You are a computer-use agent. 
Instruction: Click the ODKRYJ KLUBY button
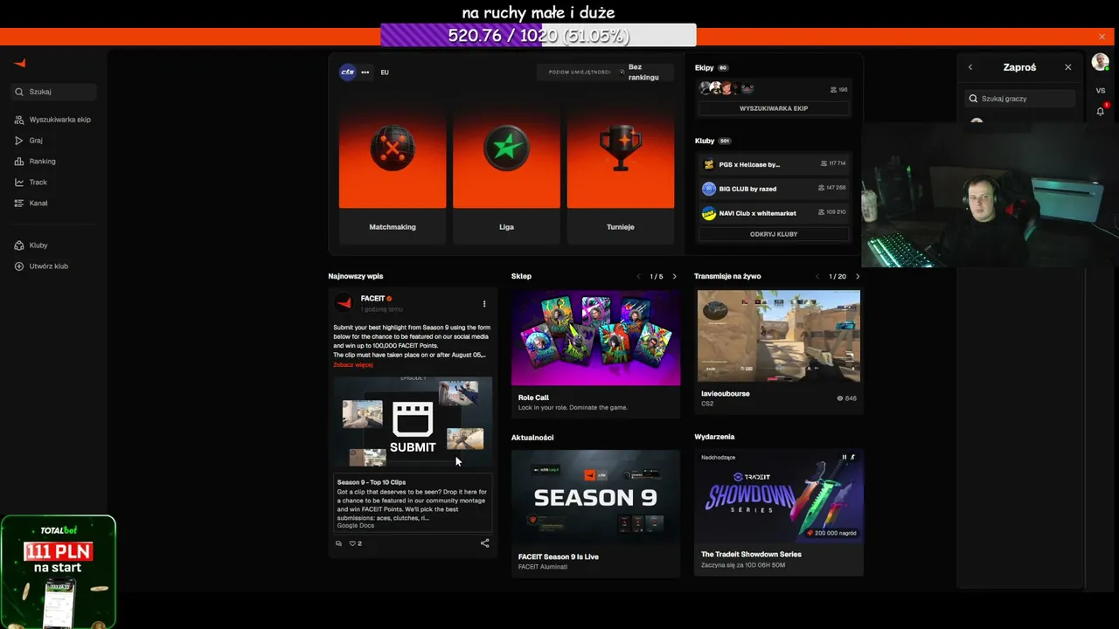774,234
